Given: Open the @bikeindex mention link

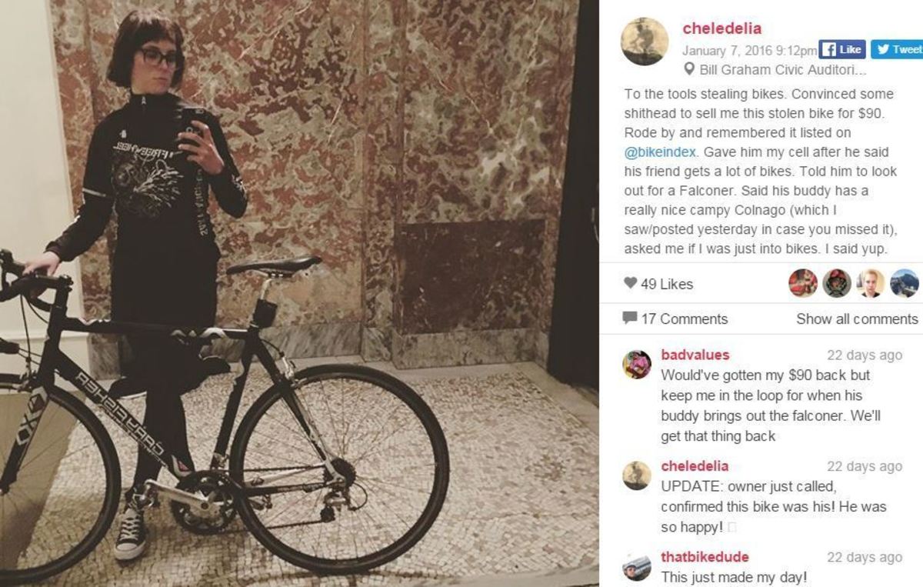Looking at the screenshot, I should coord(660,152).
